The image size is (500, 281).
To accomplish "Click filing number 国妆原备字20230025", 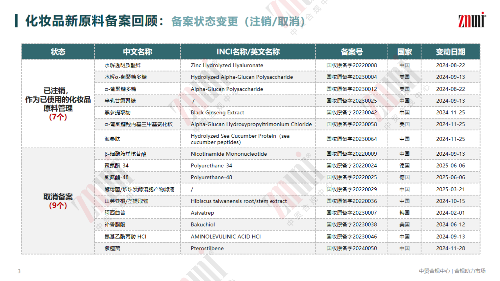I will (352, 101).
